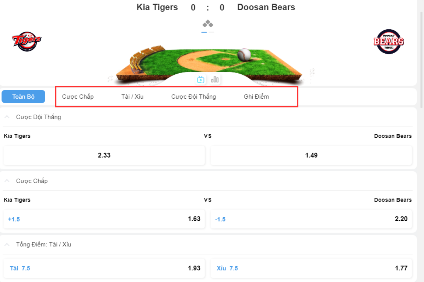Screen dimensions: 424x282
Task: Click the baseball diamond bases icon
Action: (208, 24)
